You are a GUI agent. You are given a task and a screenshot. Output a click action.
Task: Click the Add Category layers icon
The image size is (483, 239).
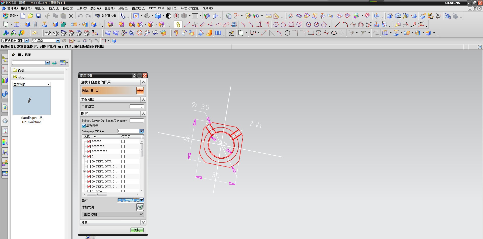point(140,207)
